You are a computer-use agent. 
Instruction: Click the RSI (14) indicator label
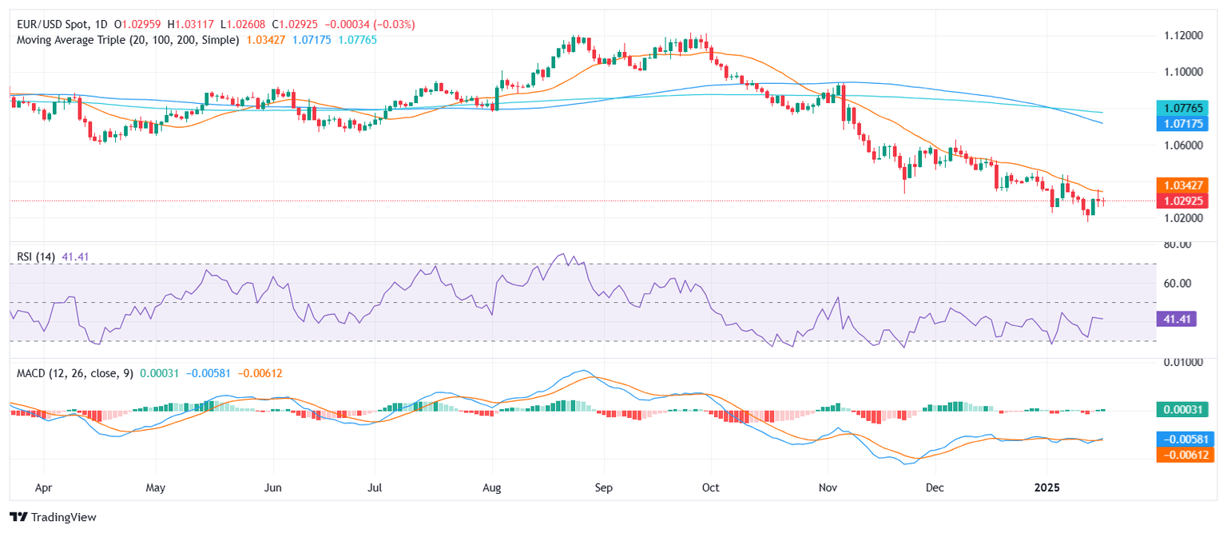coord(35,257)
